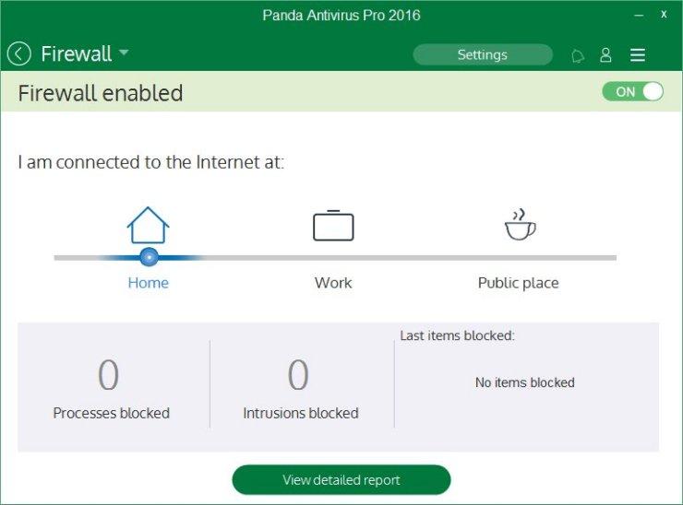Click the Processes blocked counter
This screenshot has width=683, height=505.
pos(110,376)
